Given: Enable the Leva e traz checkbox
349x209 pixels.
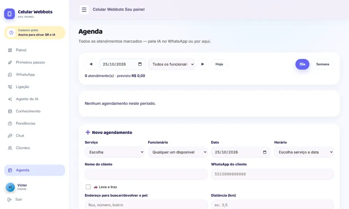Looking at the screenshot, I should [88, 187].
